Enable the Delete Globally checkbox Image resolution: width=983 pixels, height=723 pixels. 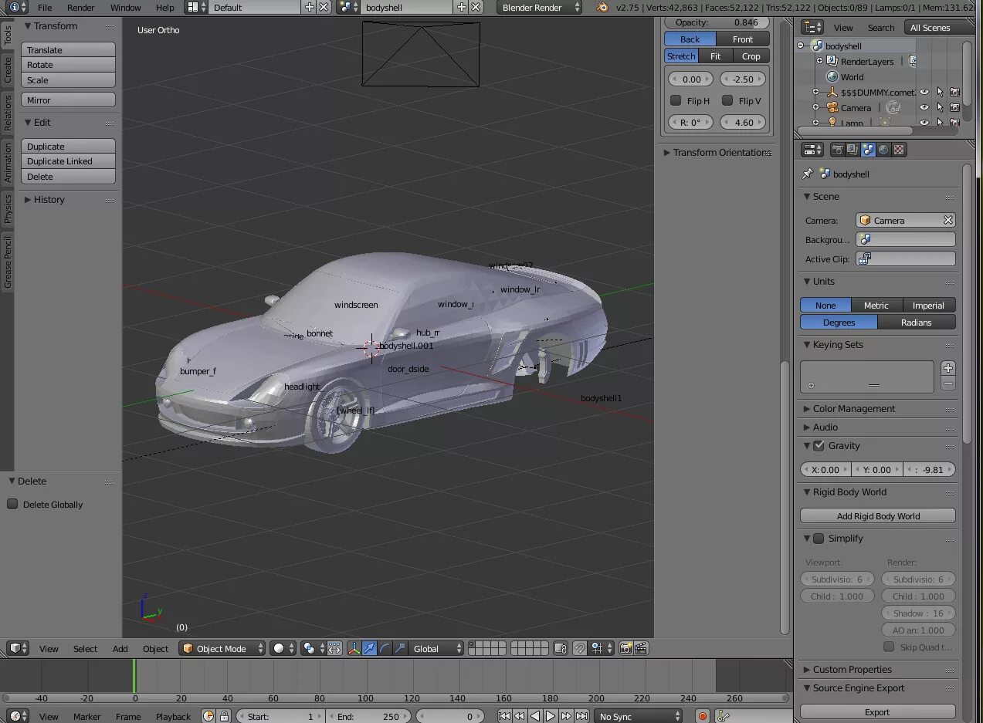tap(12, 505)
